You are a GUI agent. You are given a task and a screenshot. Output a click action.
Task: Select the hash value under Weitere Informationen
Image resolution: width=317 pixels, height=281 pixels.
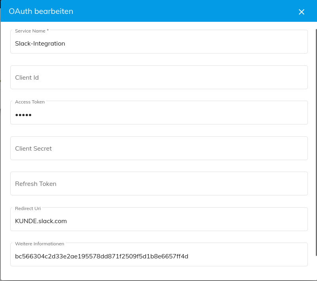(102, 256)
